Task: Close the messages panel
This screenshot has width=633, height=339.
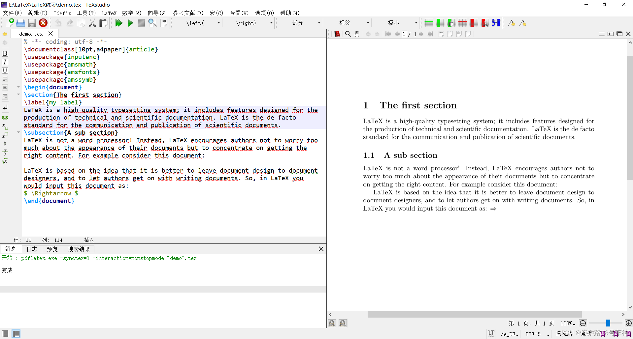Action: [321, 249]
